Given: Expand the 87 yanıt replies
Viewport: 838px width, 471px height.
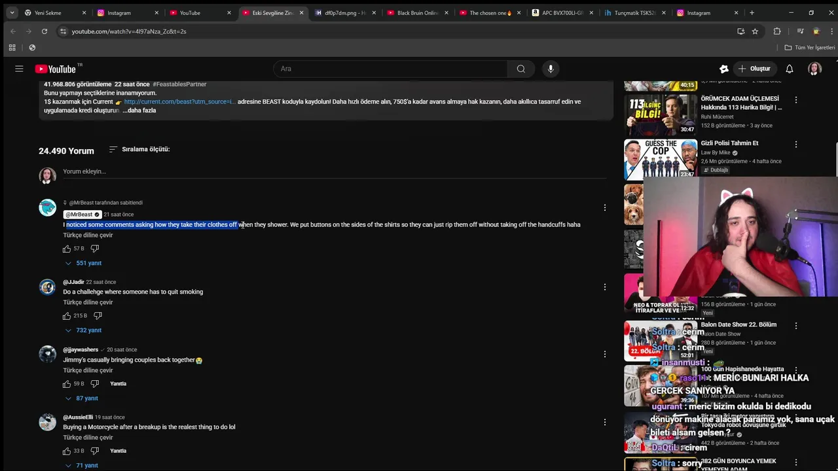Looking at the screenshot, I should [x=81, y=398].
